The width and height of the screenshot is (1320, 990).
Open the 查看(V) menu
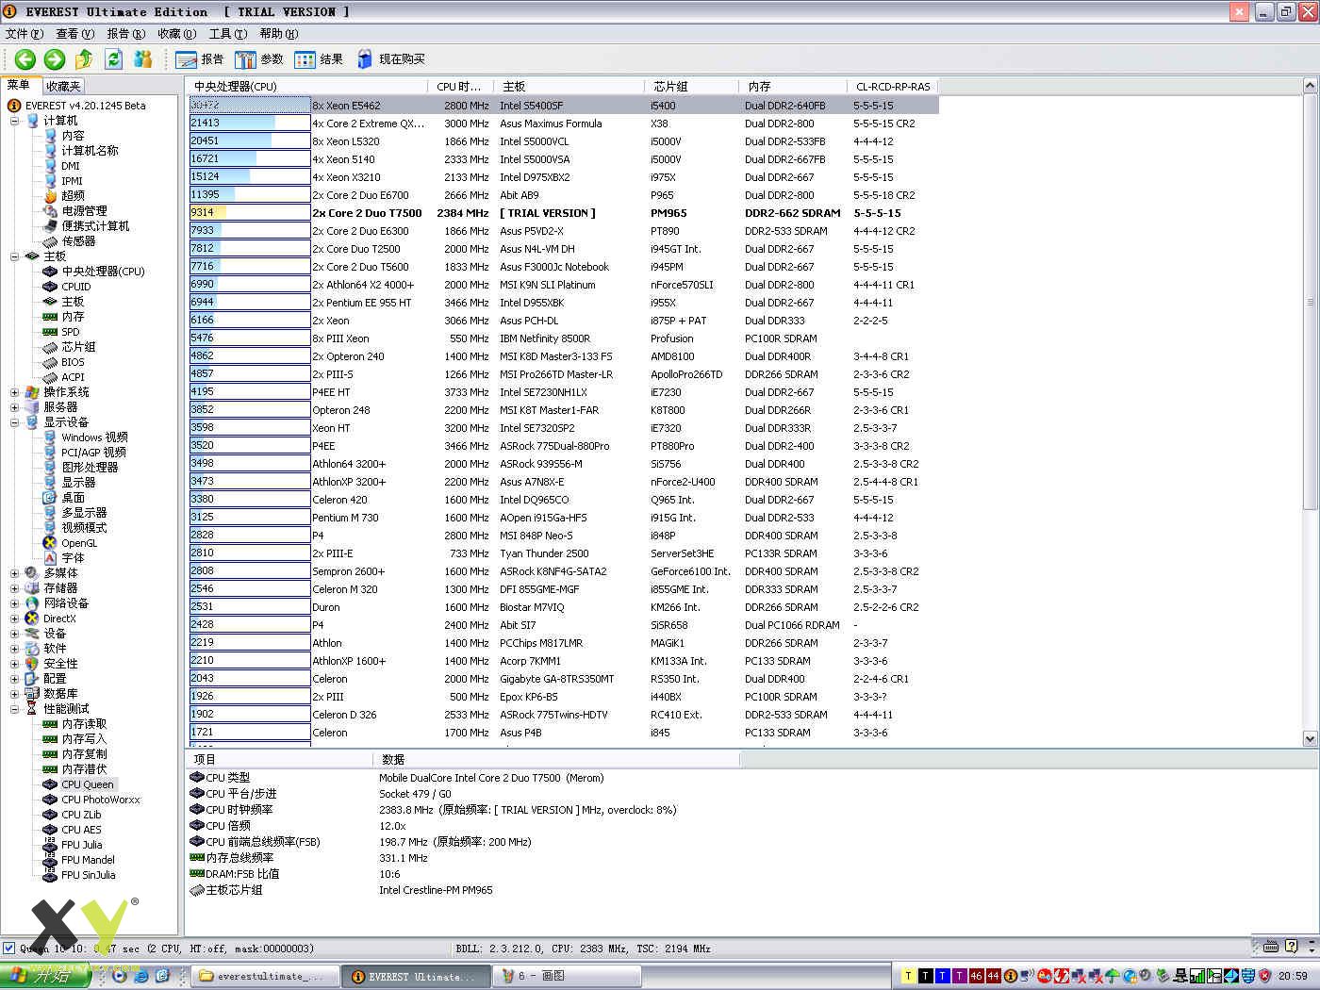[75, 34]
